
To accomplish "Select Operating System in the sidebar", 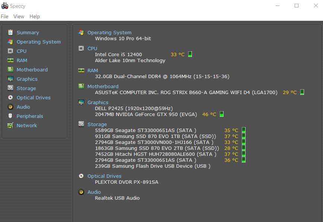I will 39,42.
